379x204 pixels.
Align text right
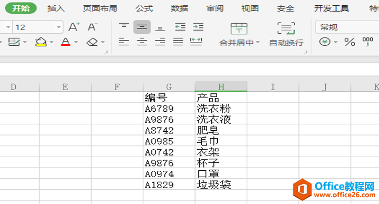pyautogui.click(x=160, y=42)
